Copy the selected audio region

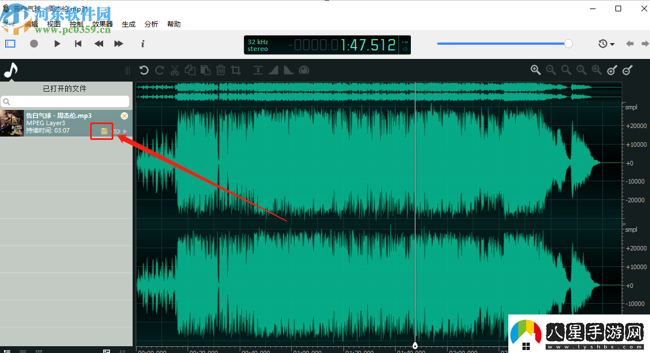tap(190, 70)
